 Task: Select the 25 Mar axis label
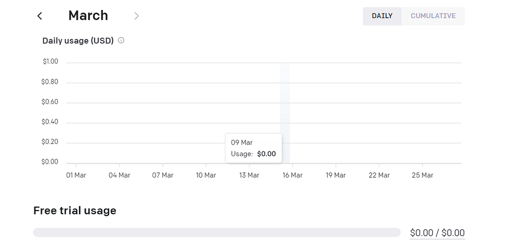pos(422,175)
